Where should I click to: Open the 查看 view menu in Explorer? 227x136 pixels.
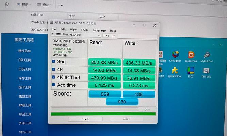coord(45,5)
